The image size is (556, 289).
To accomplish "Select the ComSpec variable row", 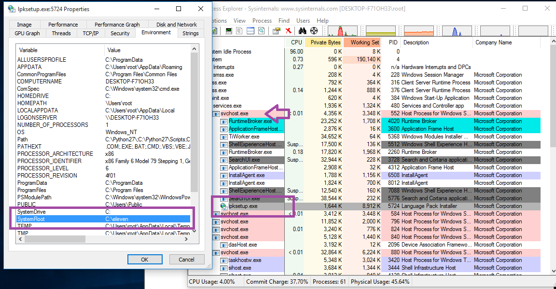I will click(104, 89).
